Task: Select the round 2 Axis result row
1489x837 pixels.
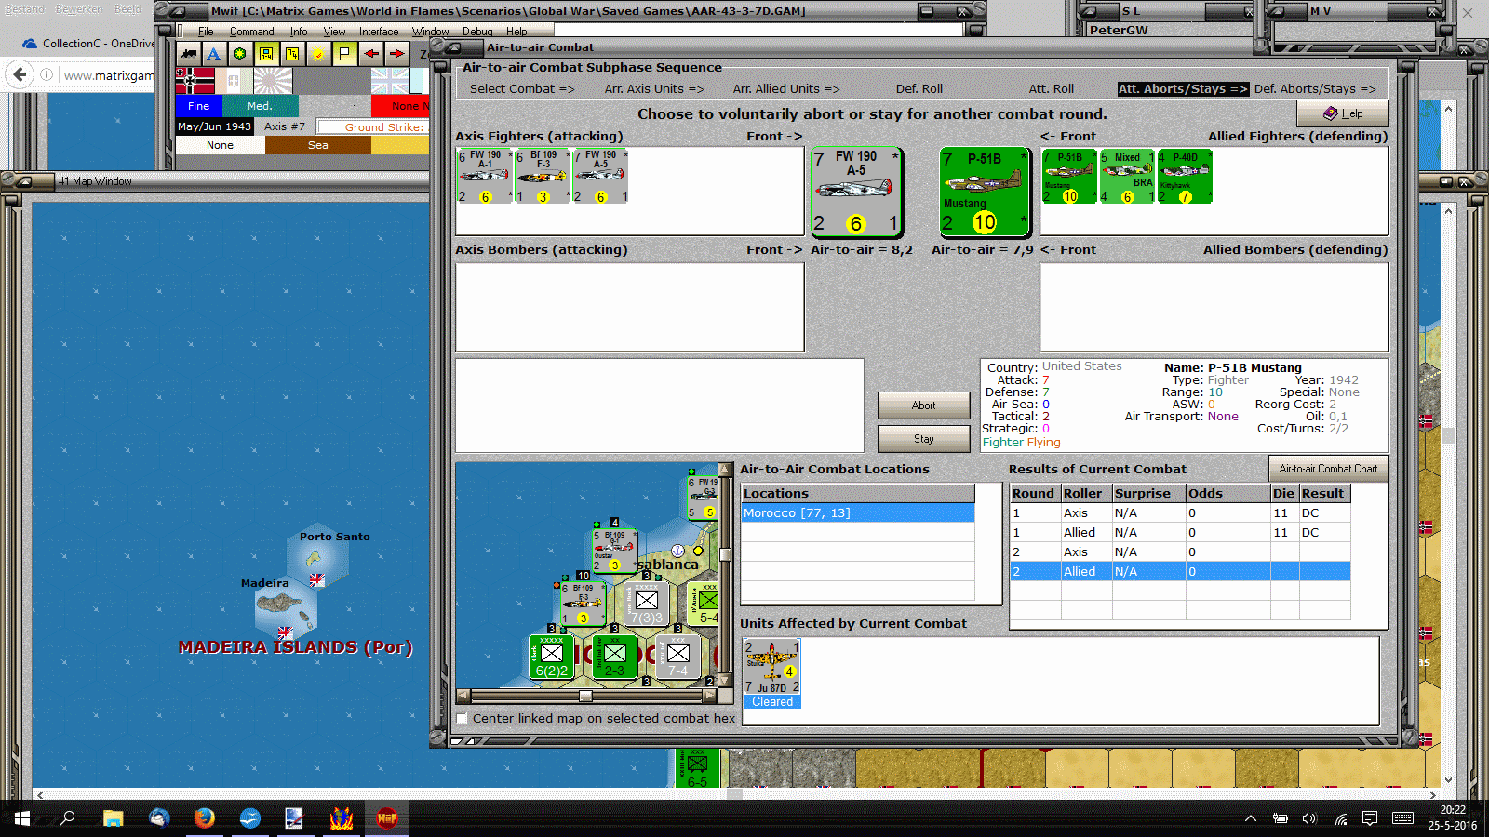Action: [1180, 552]
